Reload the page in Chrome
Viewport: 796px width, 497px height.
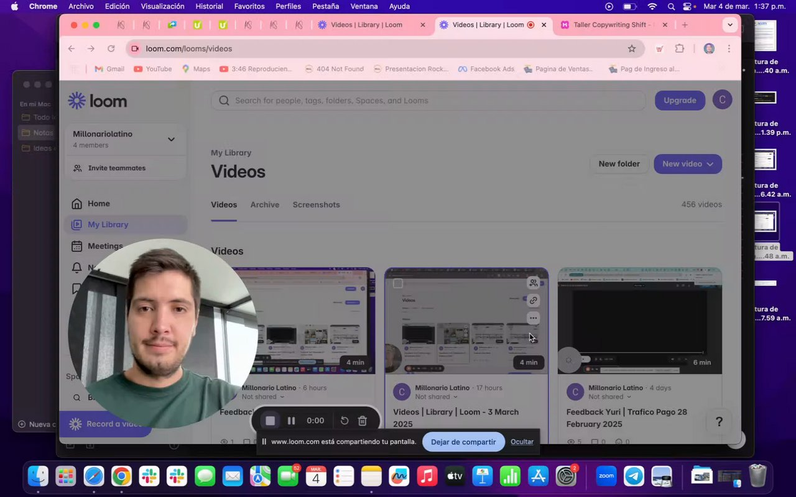tap(111, 48)
